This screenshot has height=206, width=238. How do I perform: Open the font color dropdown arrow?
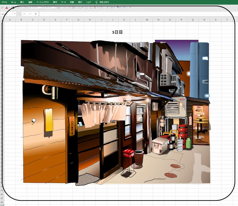coord(9,8)
